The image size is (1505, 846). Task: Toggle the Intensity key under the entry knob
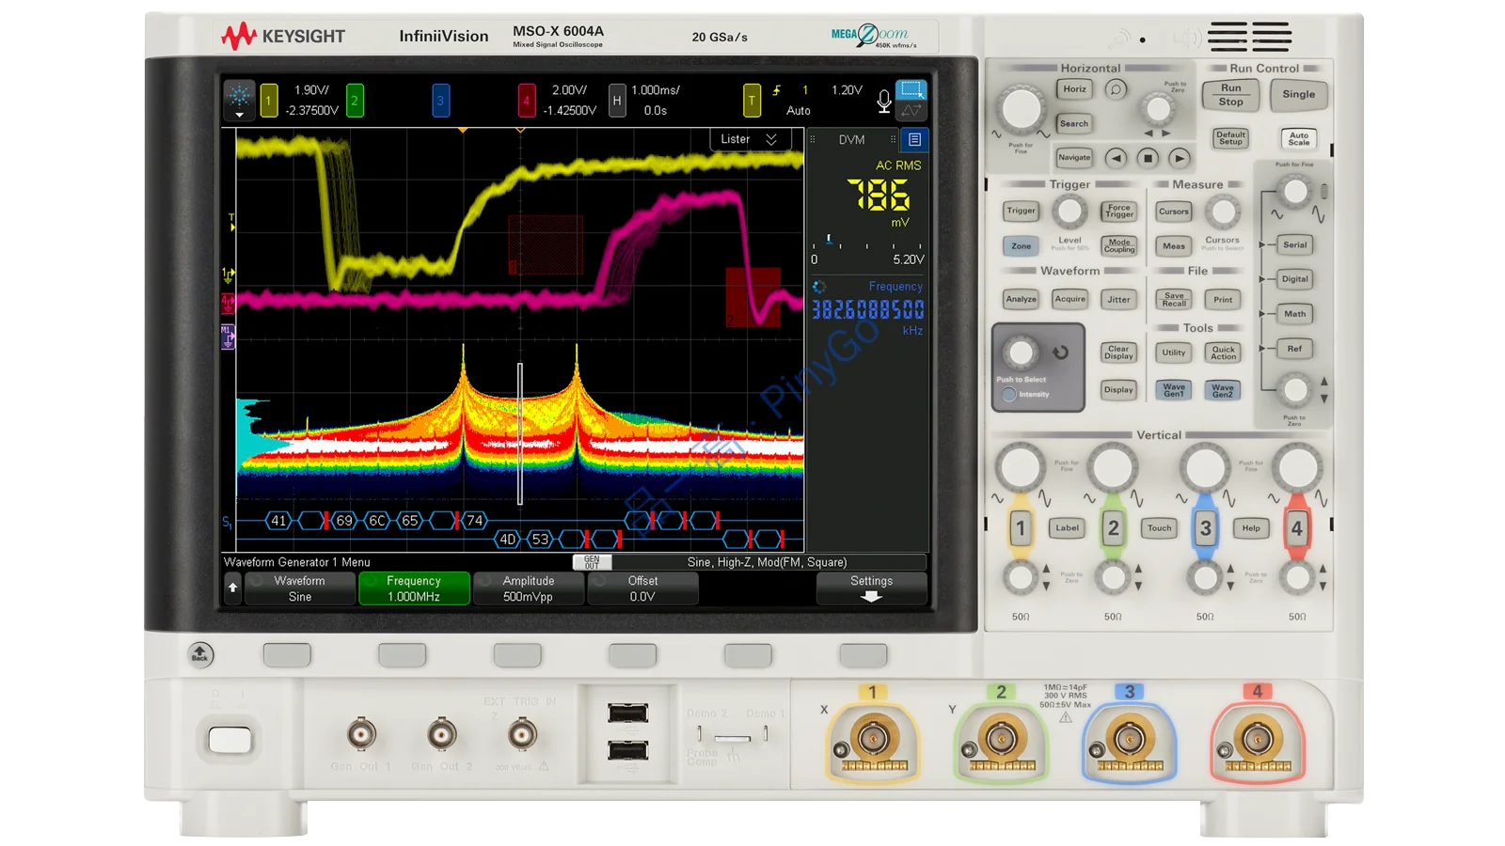(x=1009, y=395)
